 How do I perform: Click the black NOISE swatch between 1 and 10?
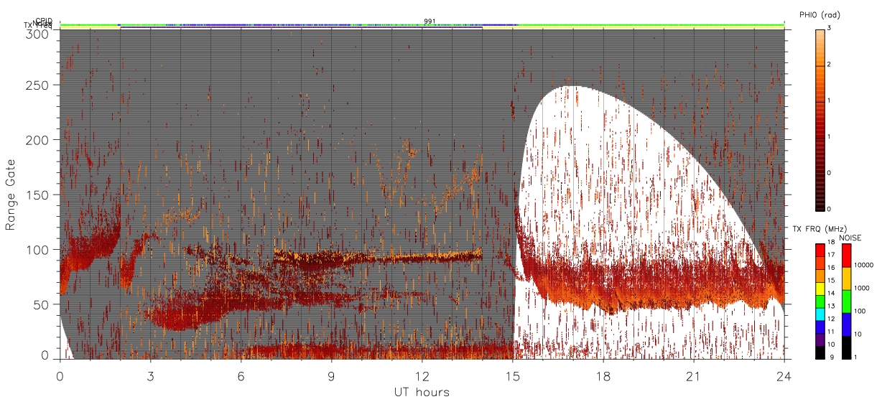coord(846,347)
